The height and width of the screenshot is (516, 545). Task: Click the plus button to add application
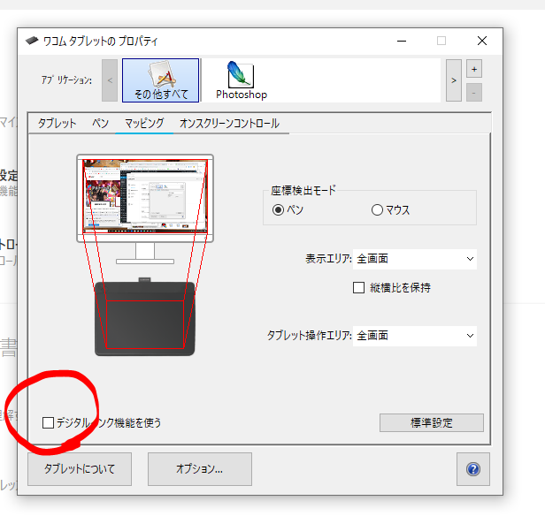pyautogui.click(x=473, y=69)
